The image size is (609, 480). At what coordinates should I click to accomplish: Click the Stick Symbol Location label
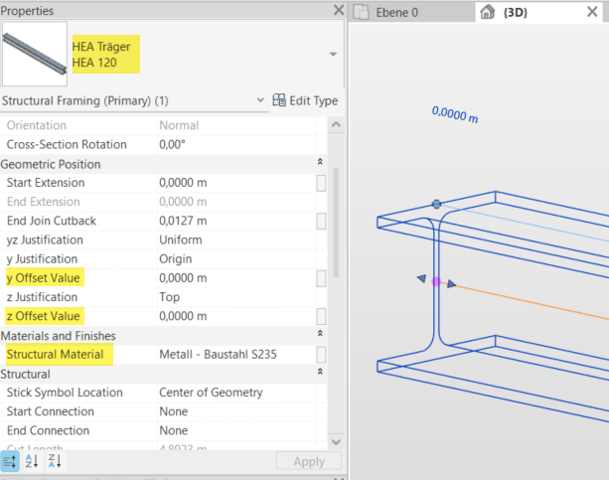(x=65, y=393)
